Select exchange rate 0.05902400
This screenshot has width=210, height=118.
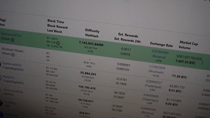click(160, 52)
